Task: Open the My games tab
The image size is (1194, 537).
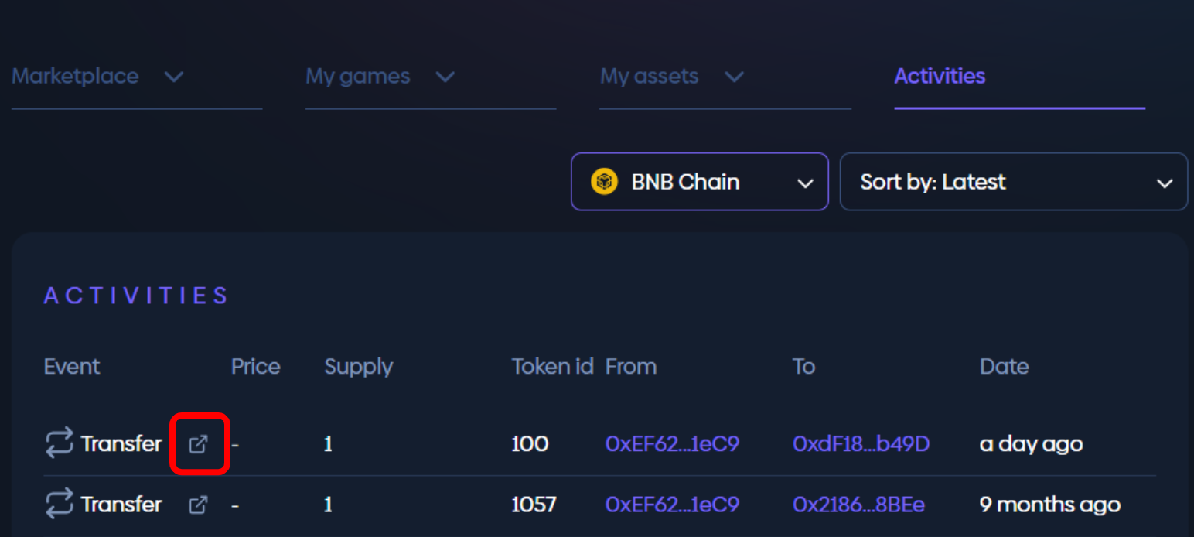Action: [x=357, y=77]
